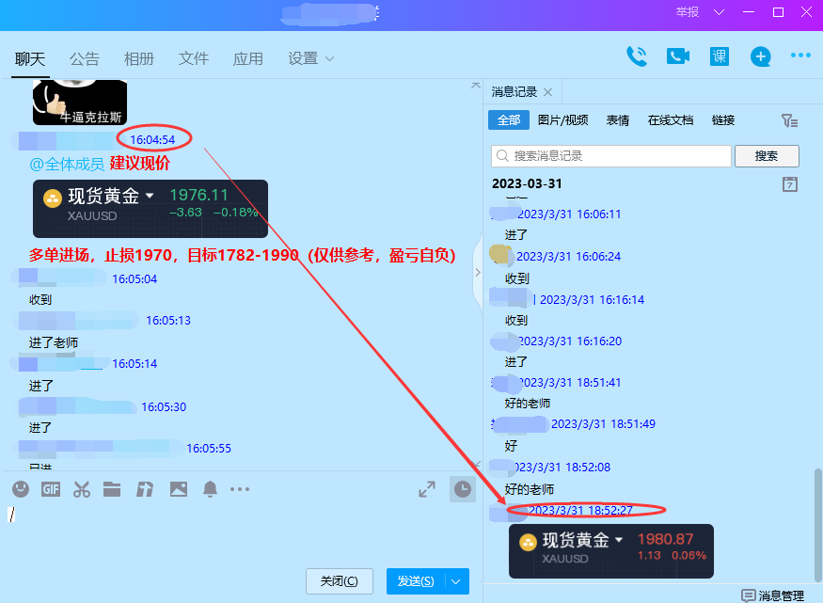823x603 pixels.
Task: Open 消息管理 message manager
Action: coord(772,595)
